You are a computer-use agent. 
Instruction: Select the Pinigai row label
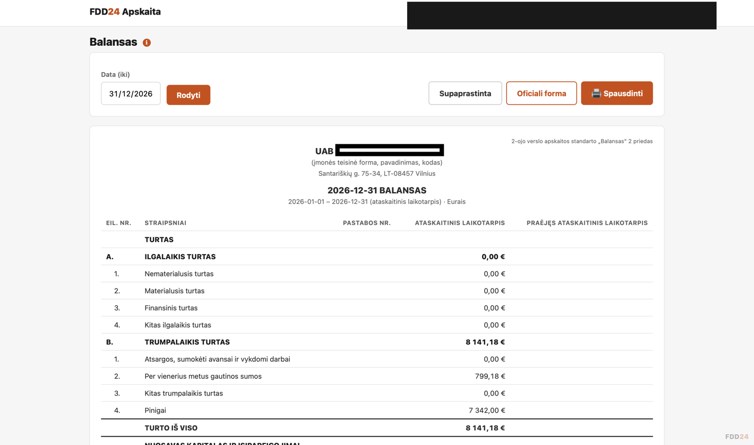pyautogui.click(x=155, y=411)
